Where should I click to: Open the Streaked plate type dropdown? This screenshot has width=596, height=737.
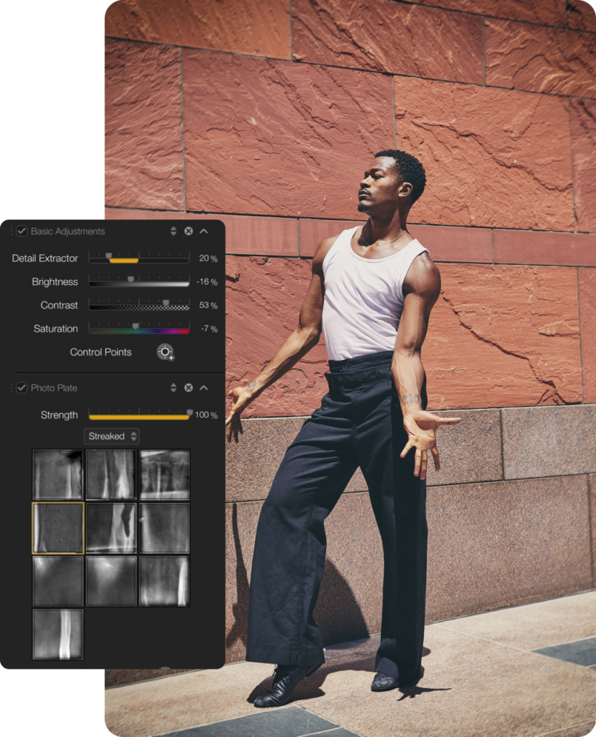(112, 436)
